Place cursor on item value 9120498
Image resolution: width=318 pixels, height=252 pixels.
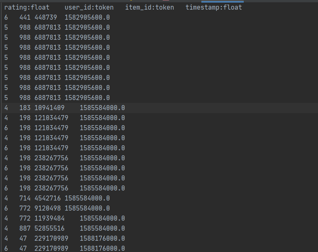tap(47, 208)
